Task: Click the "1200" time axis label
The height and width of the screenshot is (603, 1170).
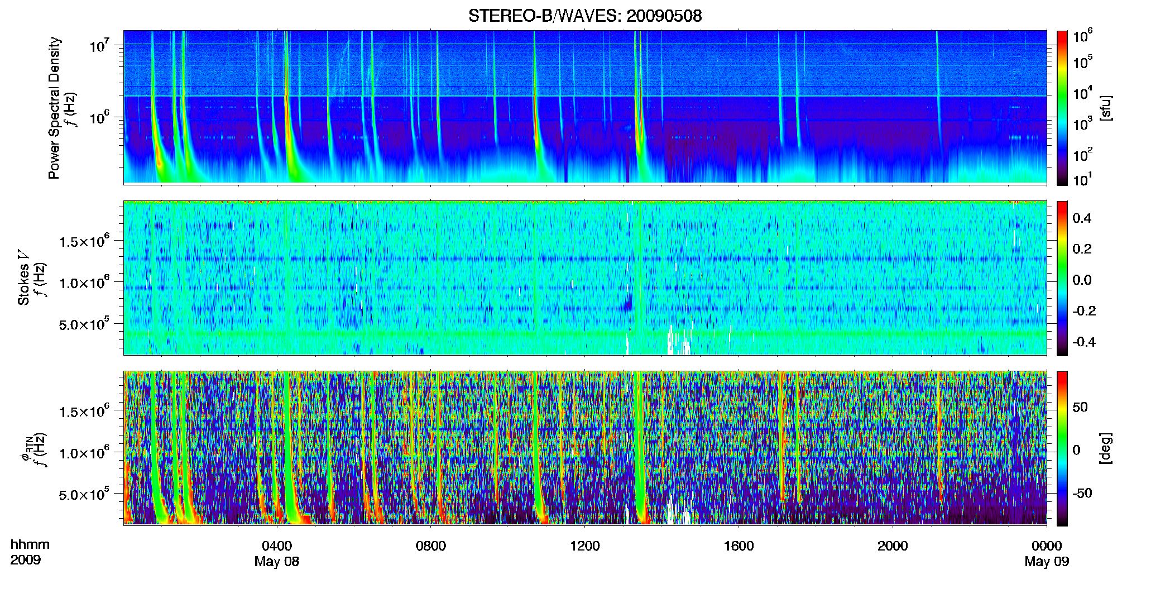Action: 585,546
